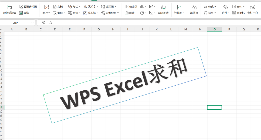Expand the pie chart dropdown arrow
This screenshot has height=140, width=261.
tap(145, 13)
